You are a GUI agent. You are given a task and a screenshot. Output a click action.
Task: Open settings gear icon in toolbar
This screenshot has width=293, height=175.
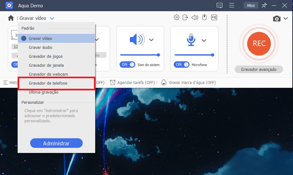click(177, 17)
